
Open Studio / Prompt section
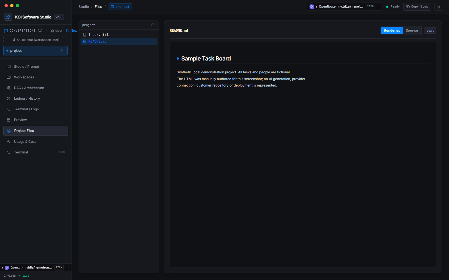36,67
